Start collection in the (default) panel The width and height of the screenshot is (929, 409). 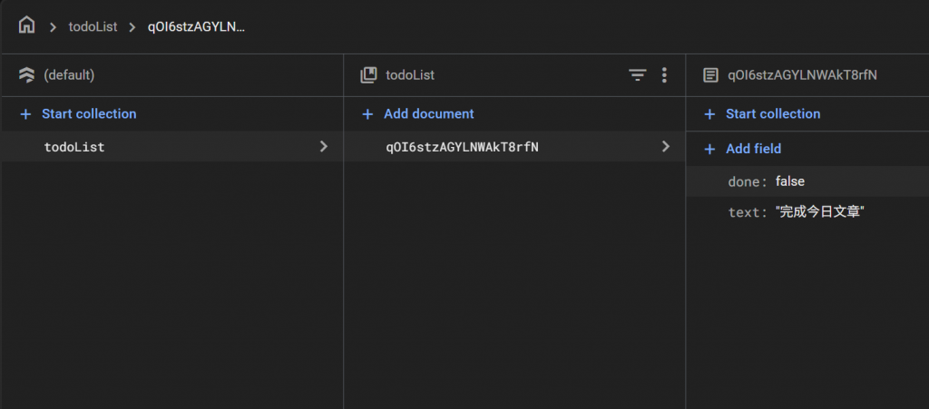point(88,114)
